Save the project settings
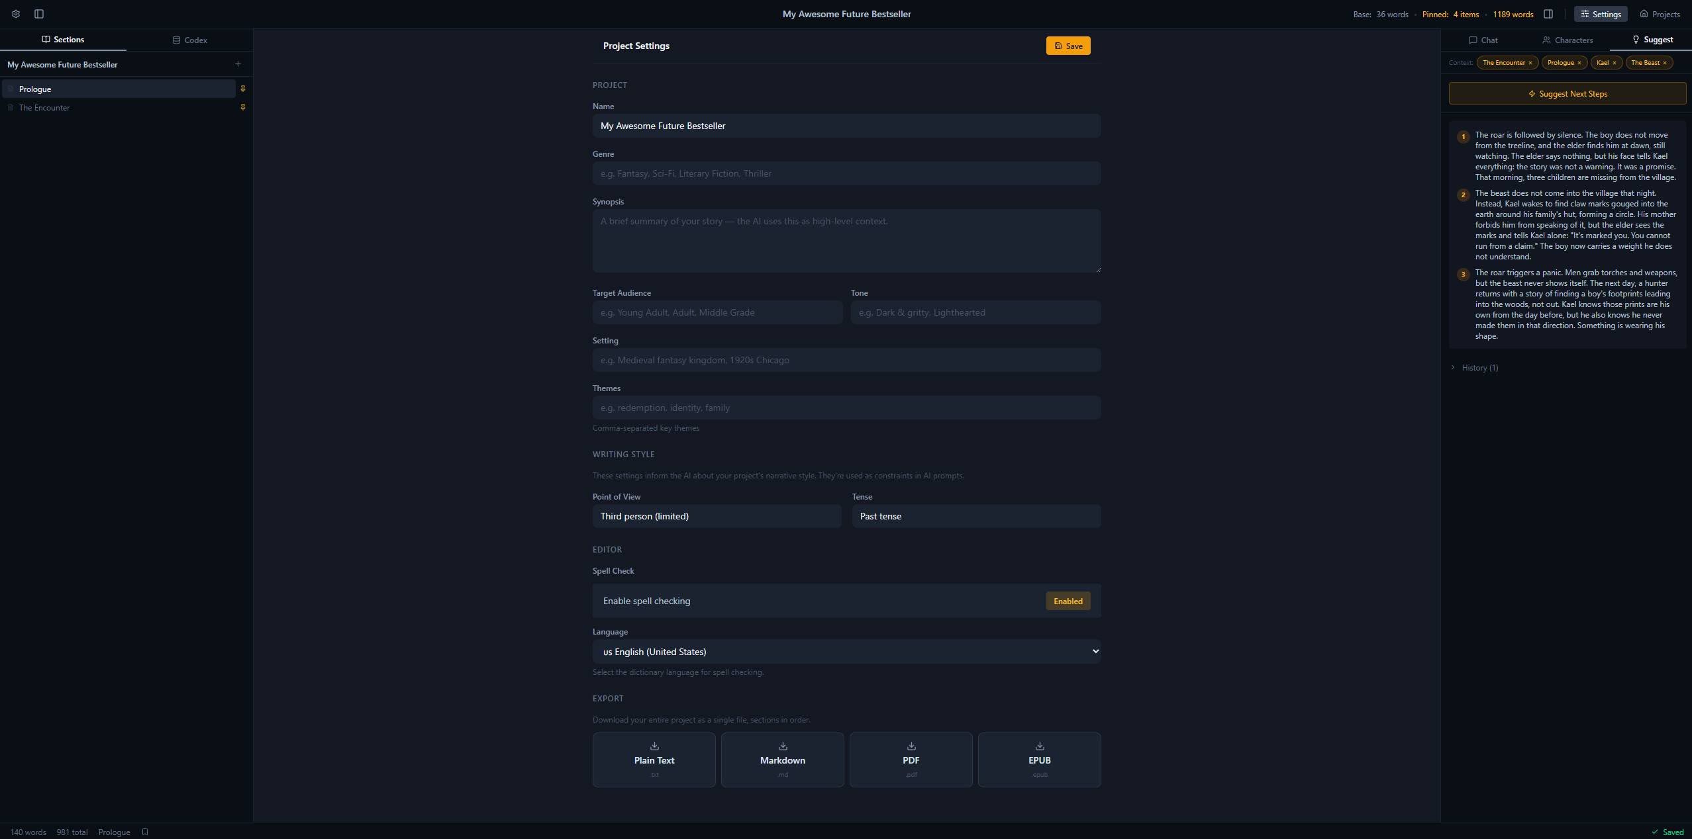 (1068, 46)
